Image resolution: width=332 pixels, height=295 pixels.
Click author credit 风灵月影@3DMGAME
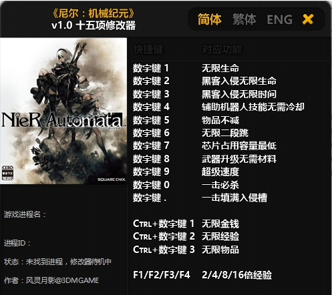click(x=62, y=280)
